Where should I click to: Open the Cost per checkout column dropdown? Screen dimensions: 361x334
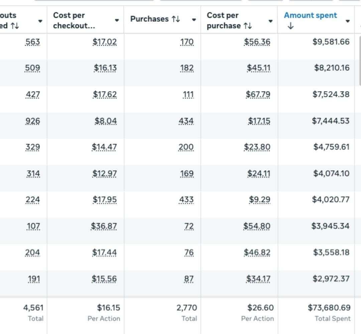tap(117, 20)
